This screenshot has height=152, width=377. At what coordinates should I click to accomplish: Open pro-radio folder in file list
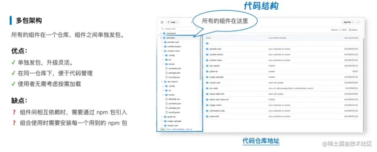click(214, 88)
